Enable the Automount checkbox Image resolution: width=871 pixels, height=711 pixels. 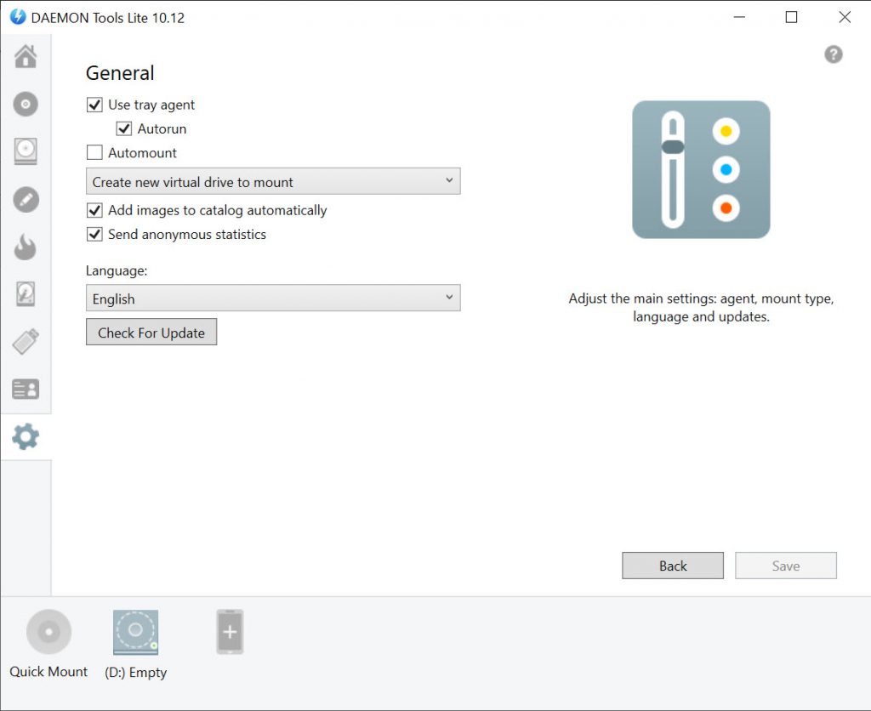tap(94, 153)
